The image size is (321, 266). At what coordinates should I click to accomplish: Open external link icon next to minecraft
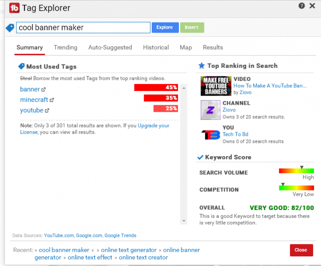pos(52,100)
